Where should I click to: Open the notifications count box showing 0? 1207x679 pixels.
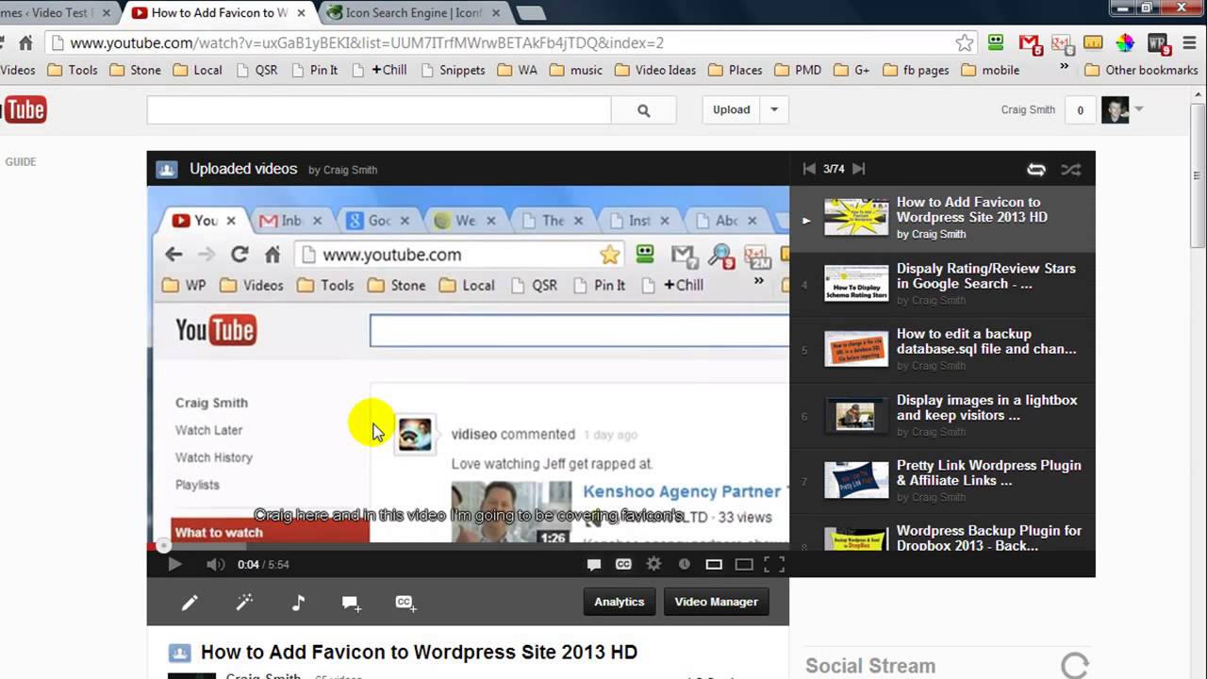tap(1080, 110)
